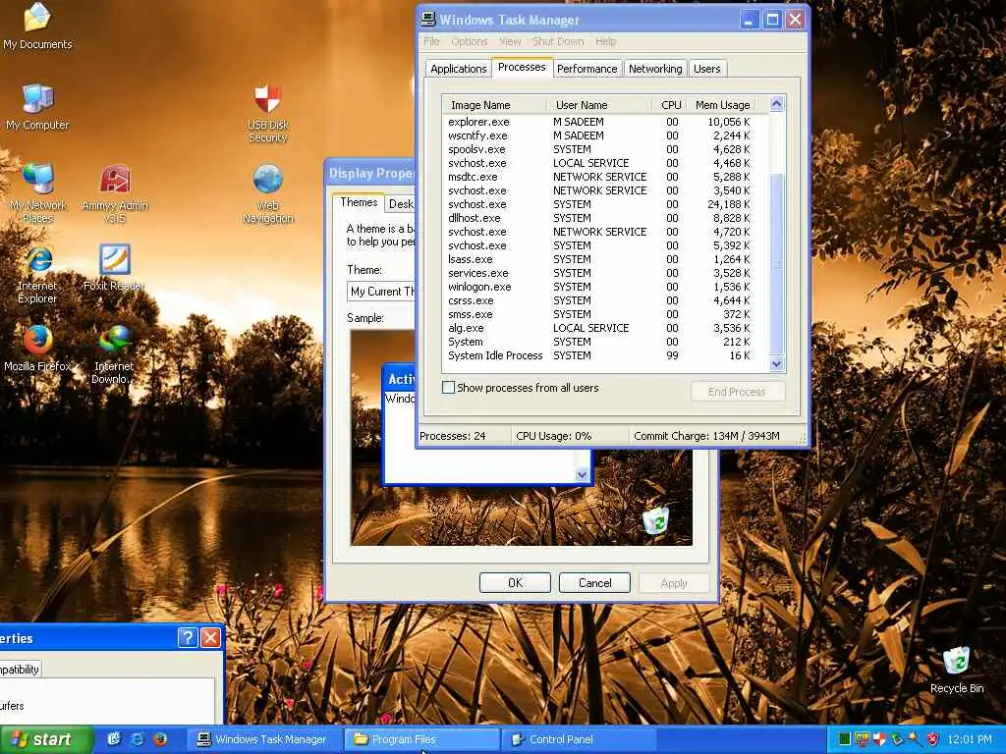Open the My Documents desktop icon
The height and width of the screenshot is (754, 1006).
(x=38, y=26)
